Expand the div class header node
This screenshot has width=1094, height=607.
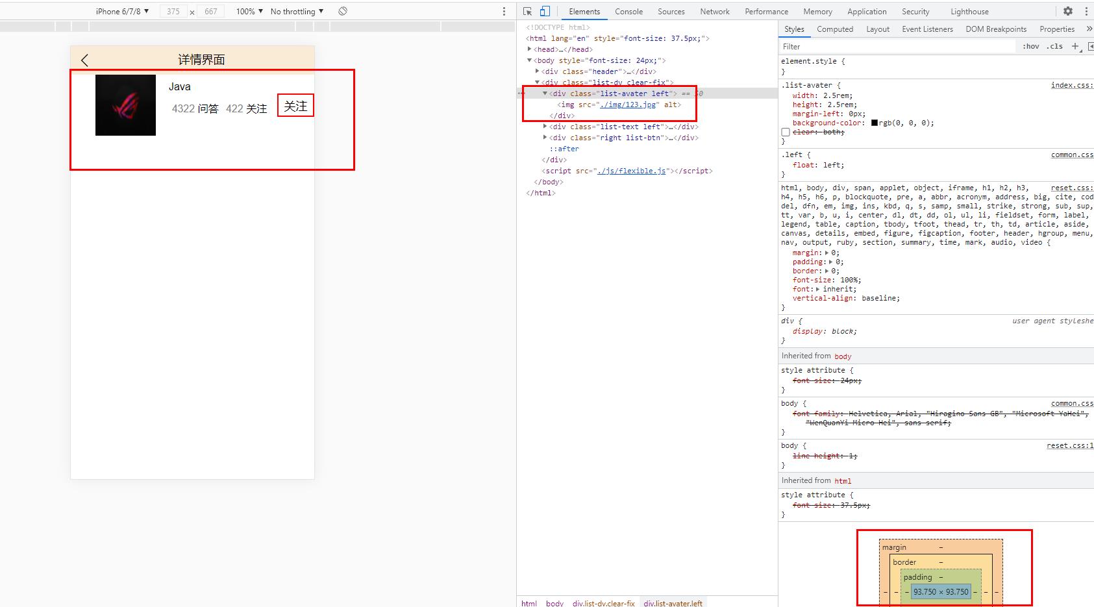[x=537, y=71]
